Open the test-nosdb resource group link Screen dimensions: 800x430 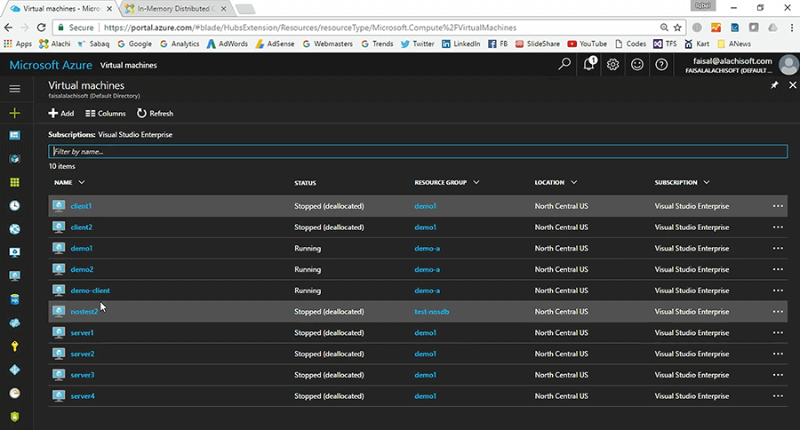click(432, 312)
